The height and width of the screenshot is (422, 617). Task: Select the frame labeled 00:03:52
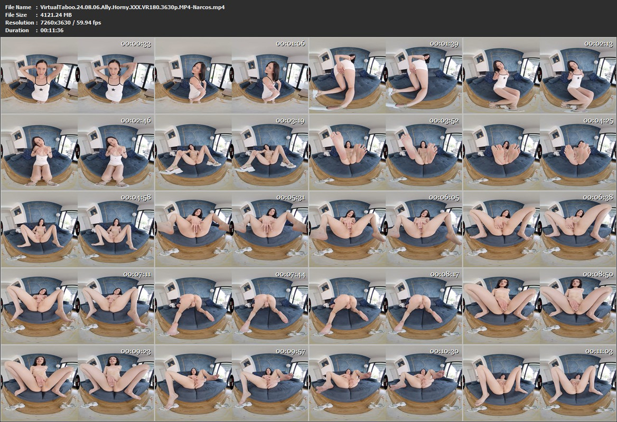point(386,152)
